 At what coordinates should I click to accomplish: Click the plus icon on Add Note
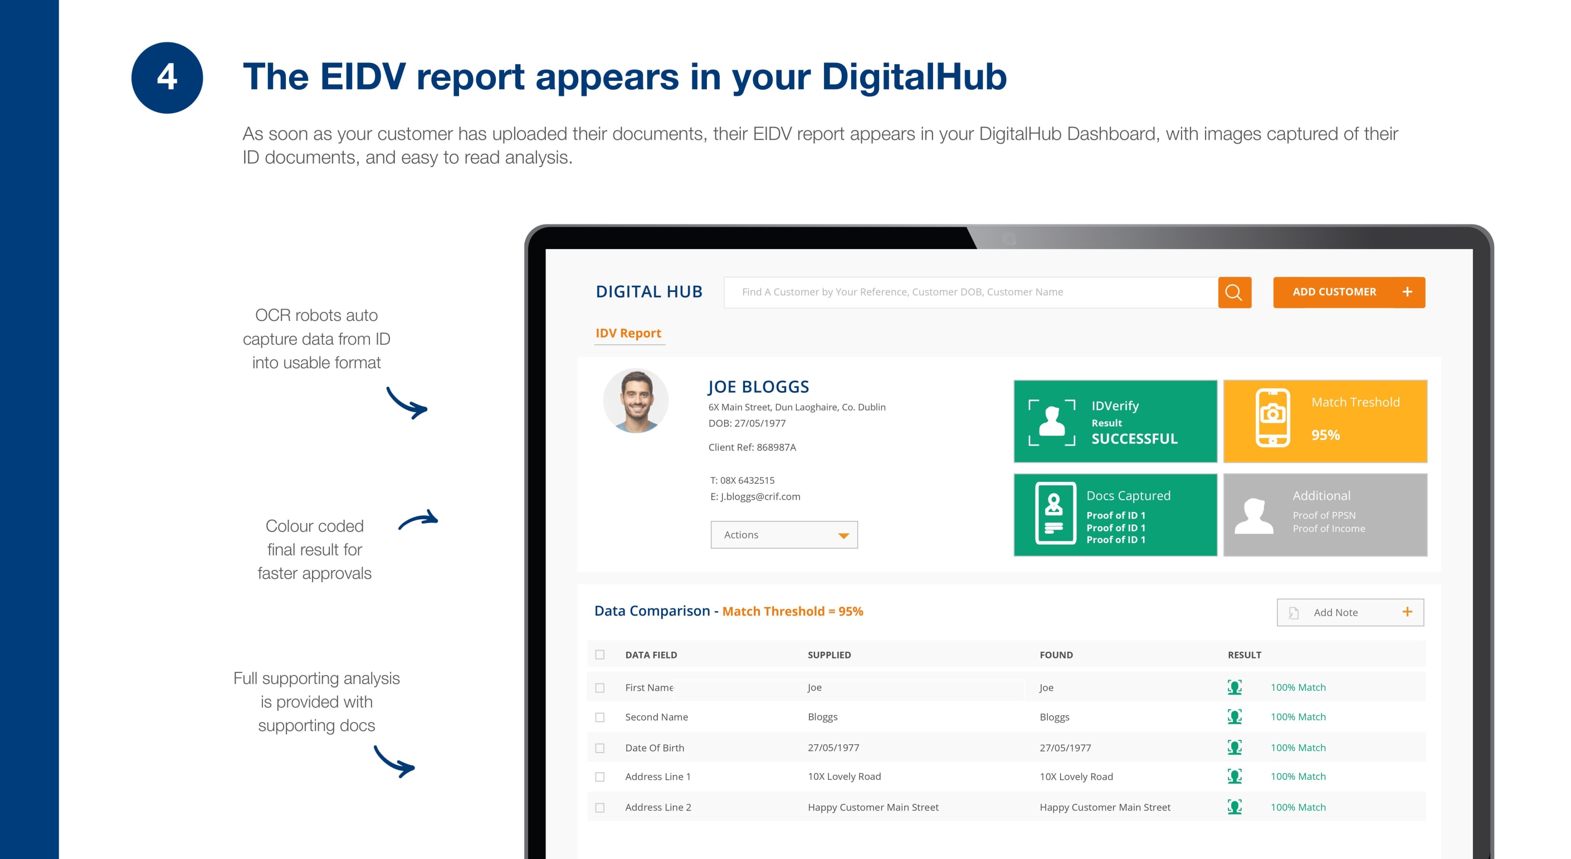1407,612
